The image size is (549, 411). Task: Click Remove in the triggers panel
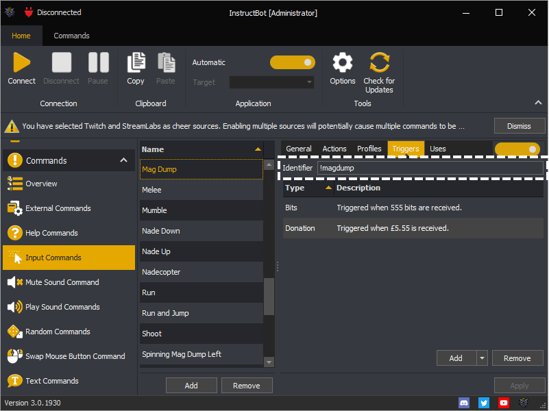tap(517, 358)
